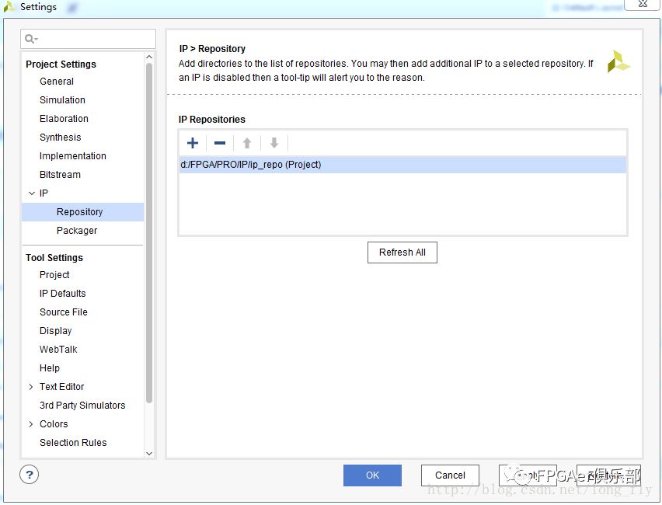Select the IP settings category

coord(44,193)
